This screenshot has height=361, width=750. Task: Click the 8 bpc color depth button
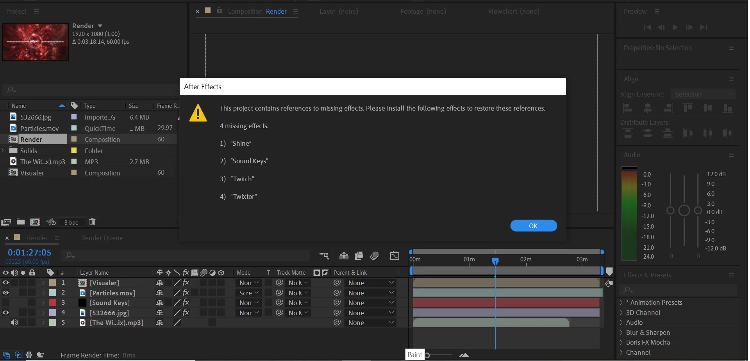pyautogui.click(x=71, y=222)
